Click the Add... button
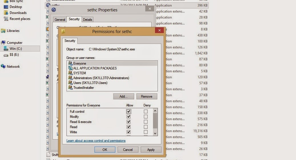 coord(124,97)
